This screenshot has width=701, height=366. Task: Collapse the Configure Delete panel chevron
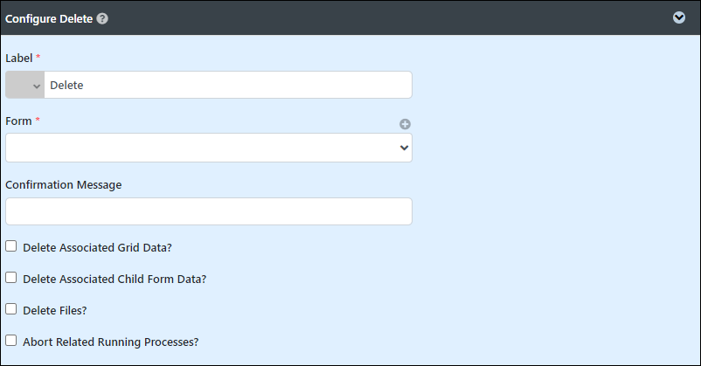click(x=678, y=17)
